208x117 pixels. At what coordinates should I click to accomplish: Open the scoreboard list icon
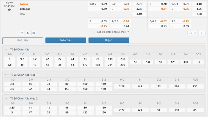(22, 33)
